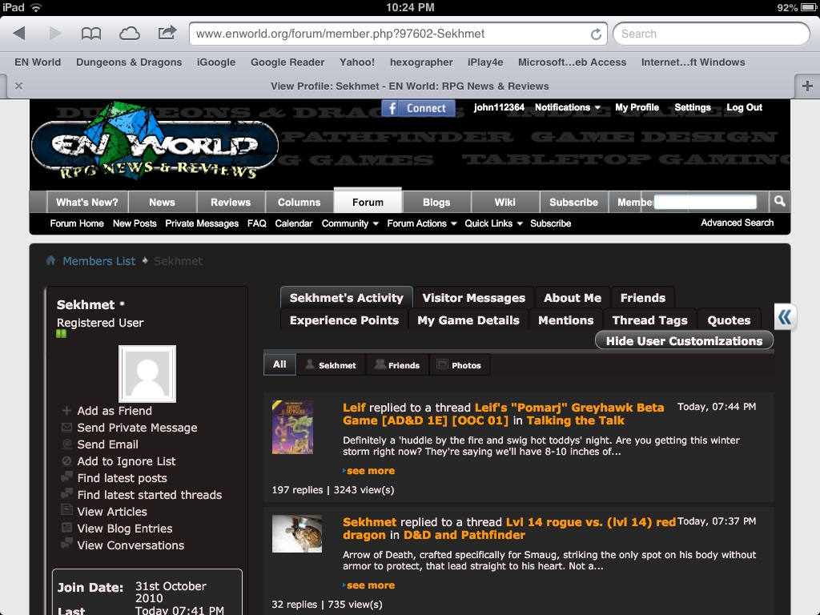Switch to the Thread Tags tab
Screen dimensions: 820x615
click(x=650, y=320)
